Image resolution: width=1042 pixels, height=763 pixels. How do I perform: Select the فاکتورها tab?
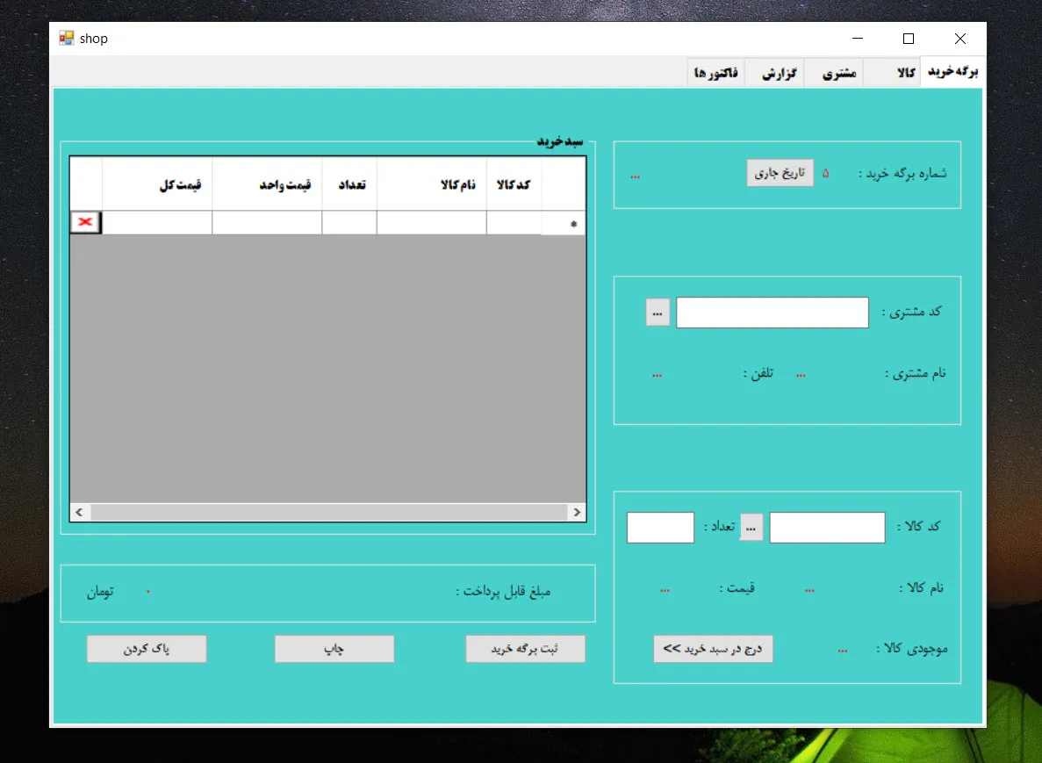(x=716, y=74)
